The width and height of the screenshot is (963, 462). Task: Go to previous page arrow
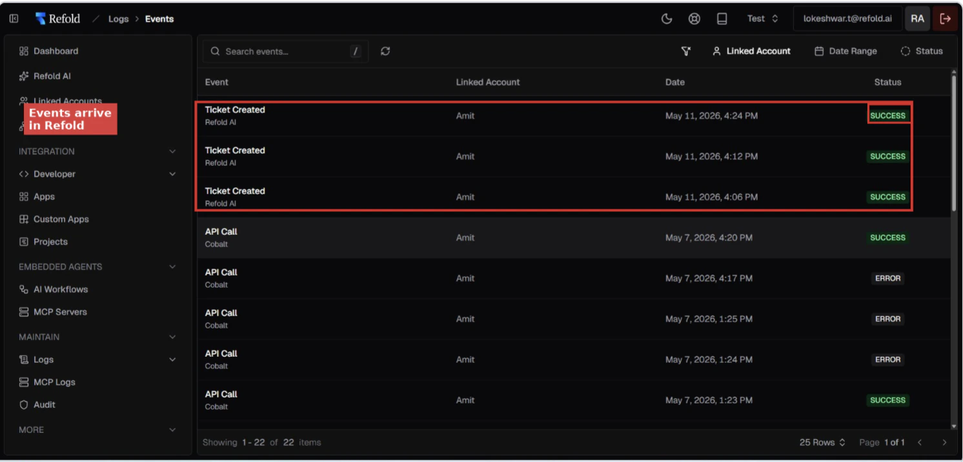pyautogui.click(x=920, y=442)
